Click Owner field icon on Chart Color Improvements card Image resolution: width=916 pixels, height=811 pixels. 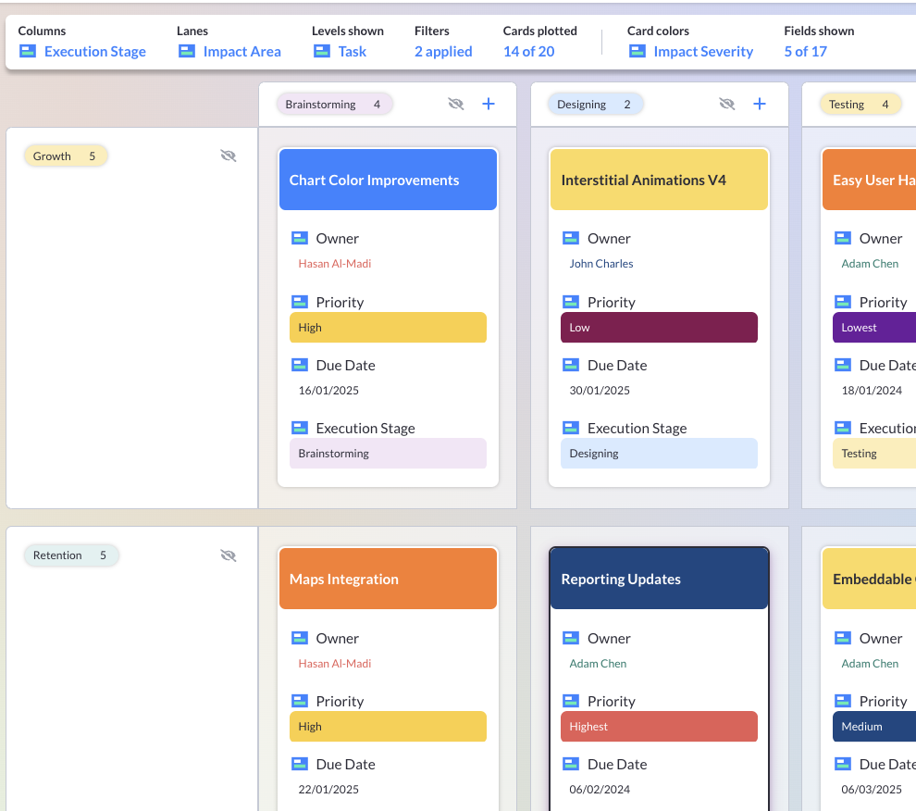pyautogui.click(x=300, y=238)
